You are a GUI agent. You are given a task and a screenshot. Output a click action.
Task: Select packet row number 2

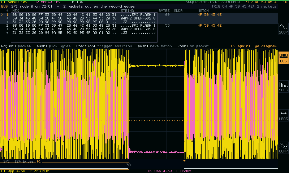(139, 29)
